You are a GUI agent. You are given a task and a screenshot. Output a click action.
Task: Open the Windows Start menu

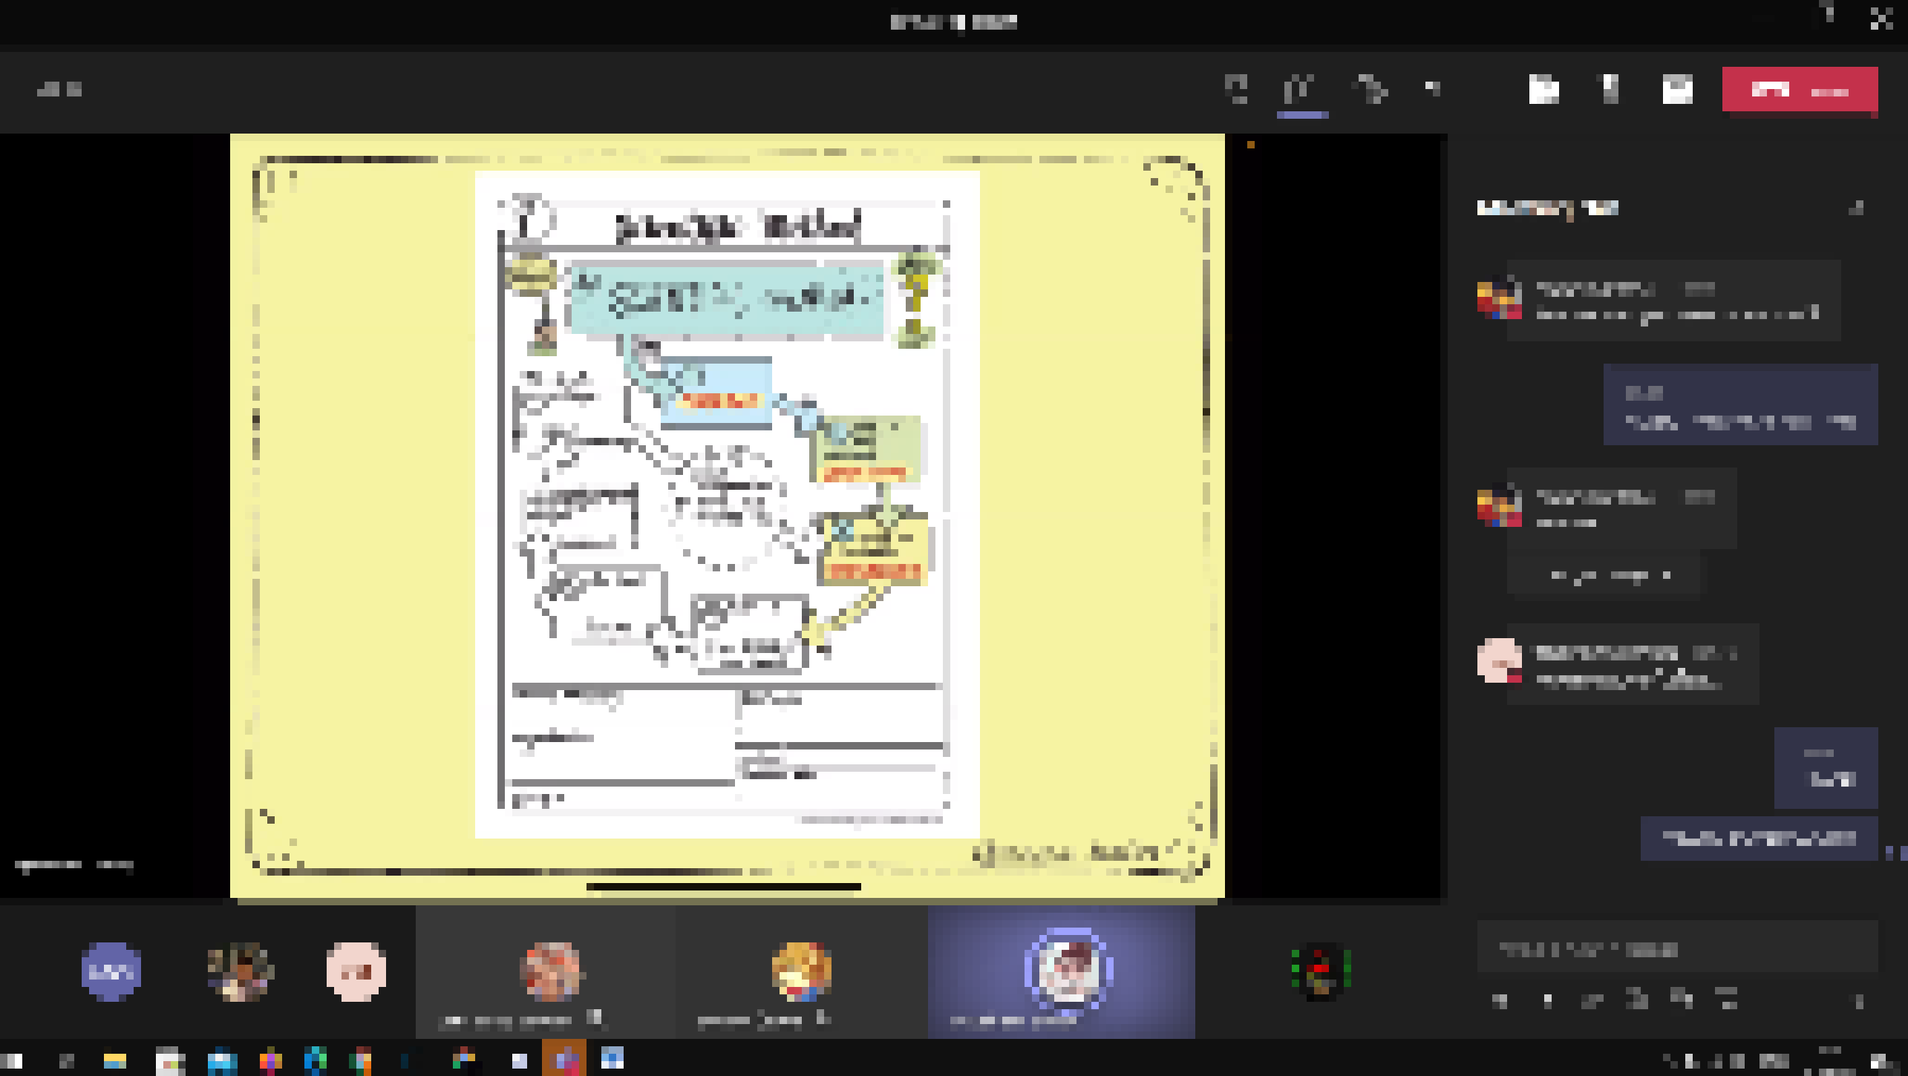tap(13, 1060)
